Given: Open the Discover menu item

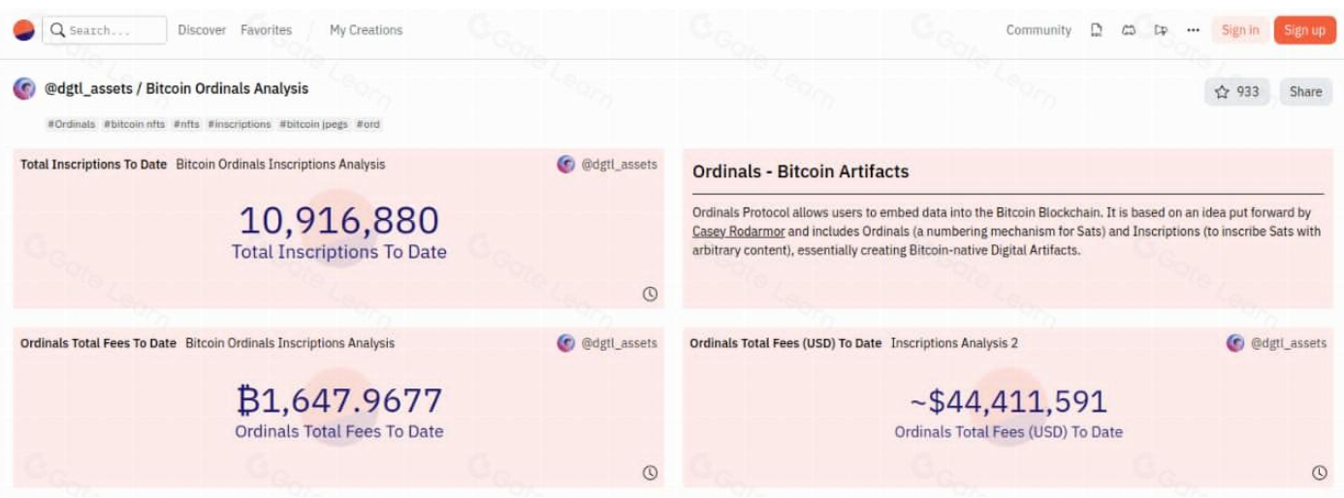Looking at the screenshot, I should coord(202,30).
